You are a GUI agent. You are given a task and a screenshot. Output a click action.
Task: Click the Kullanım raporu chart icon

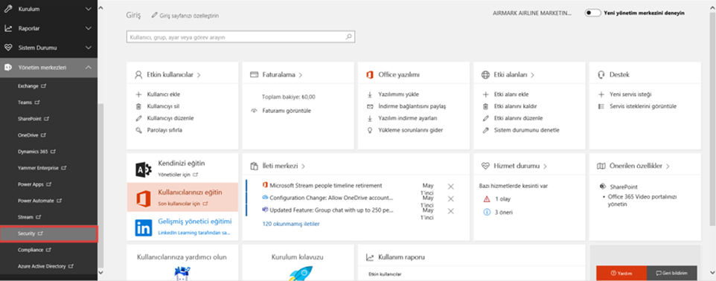coord(371,257)
